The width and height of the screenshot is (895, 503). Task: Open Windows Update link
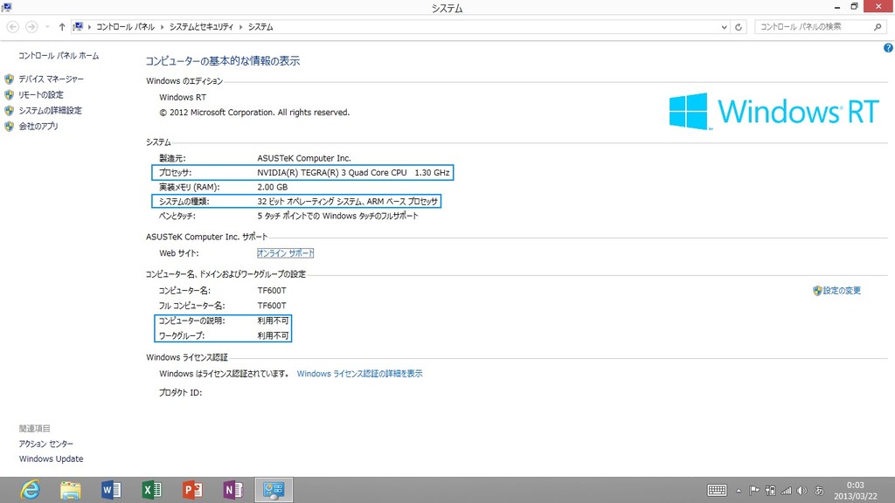pos(51,458)
